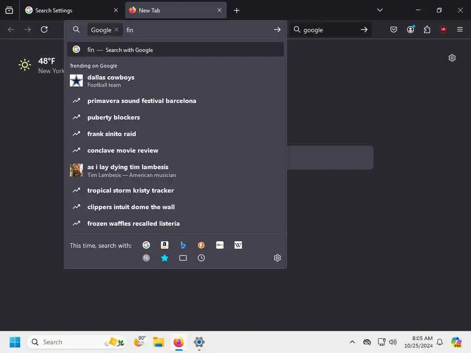This screenshot has height=353, width=471.
Task: Open the Firefox application hamburger menu
Action: pyautogui.click(x=460, y=29)
